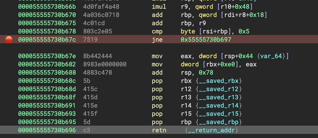Select address 000055555730b67e
Viewport: 318px width, 138px height.
tap(47, 56)
